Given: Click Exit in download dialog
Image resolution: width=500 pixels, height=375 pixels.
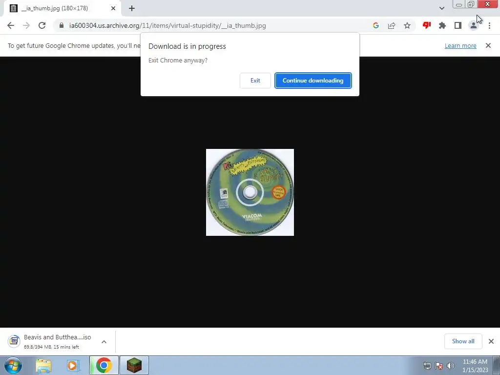Looking at the screenshot, I should click(x=255, y=81).
